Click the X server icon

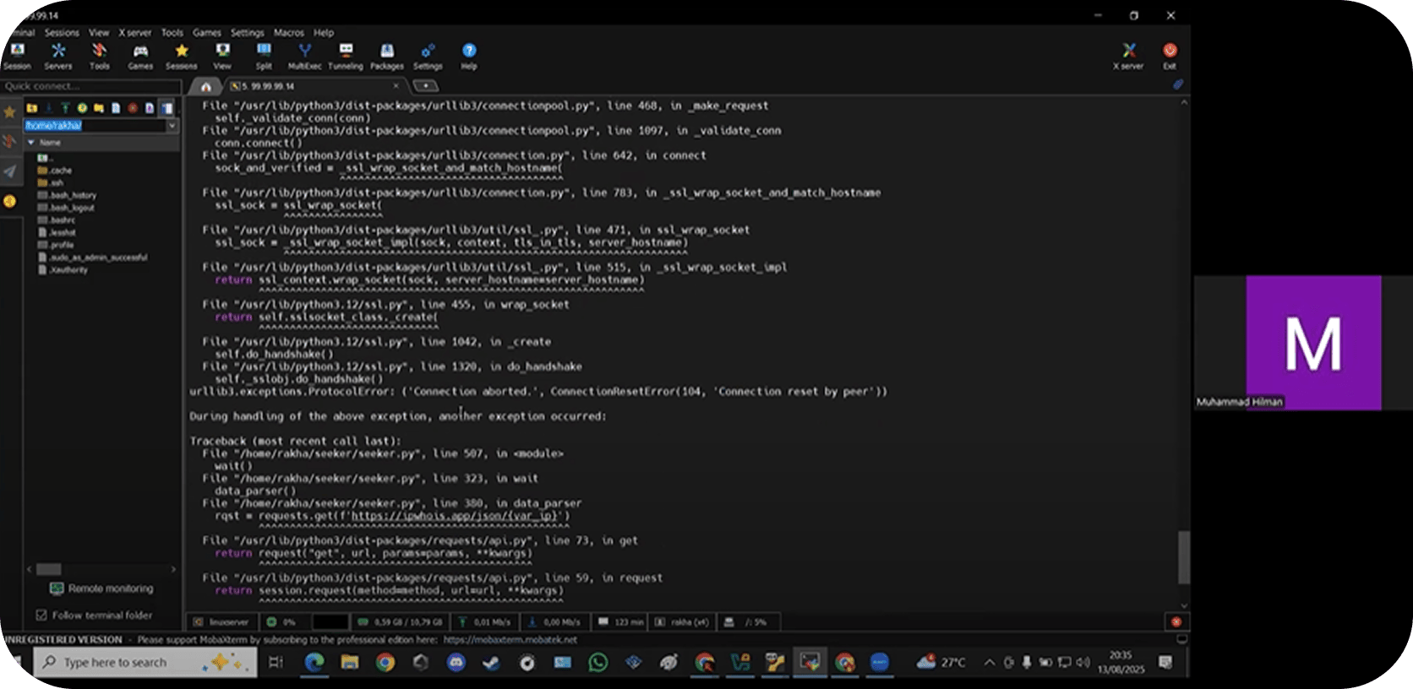tap(1128, 56)
